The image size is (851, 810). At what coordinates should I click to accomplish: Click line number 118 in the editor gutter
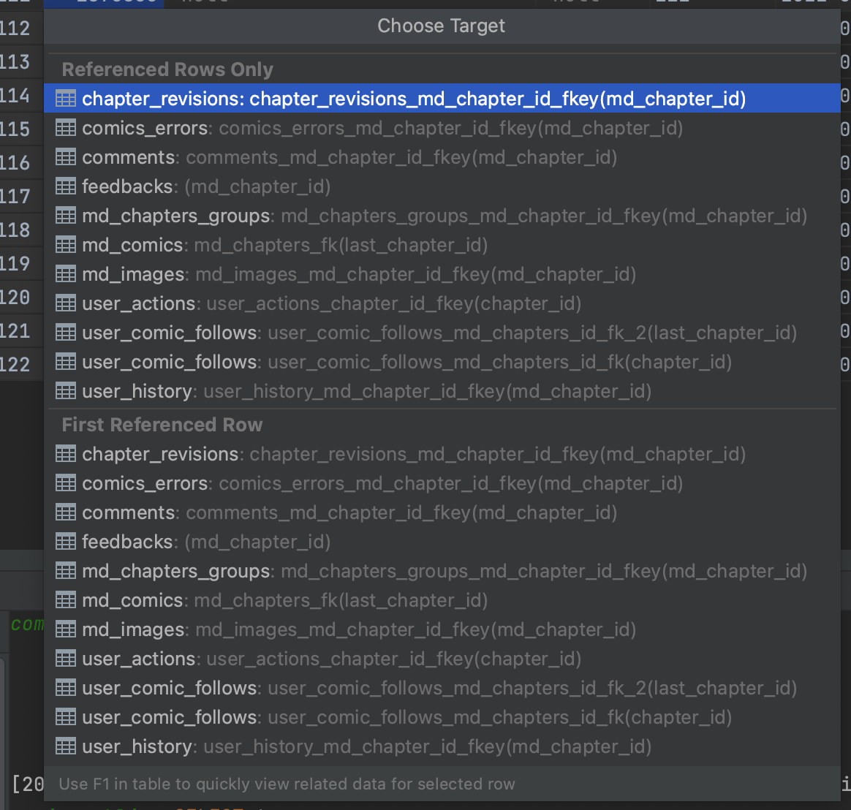(22, 230)
